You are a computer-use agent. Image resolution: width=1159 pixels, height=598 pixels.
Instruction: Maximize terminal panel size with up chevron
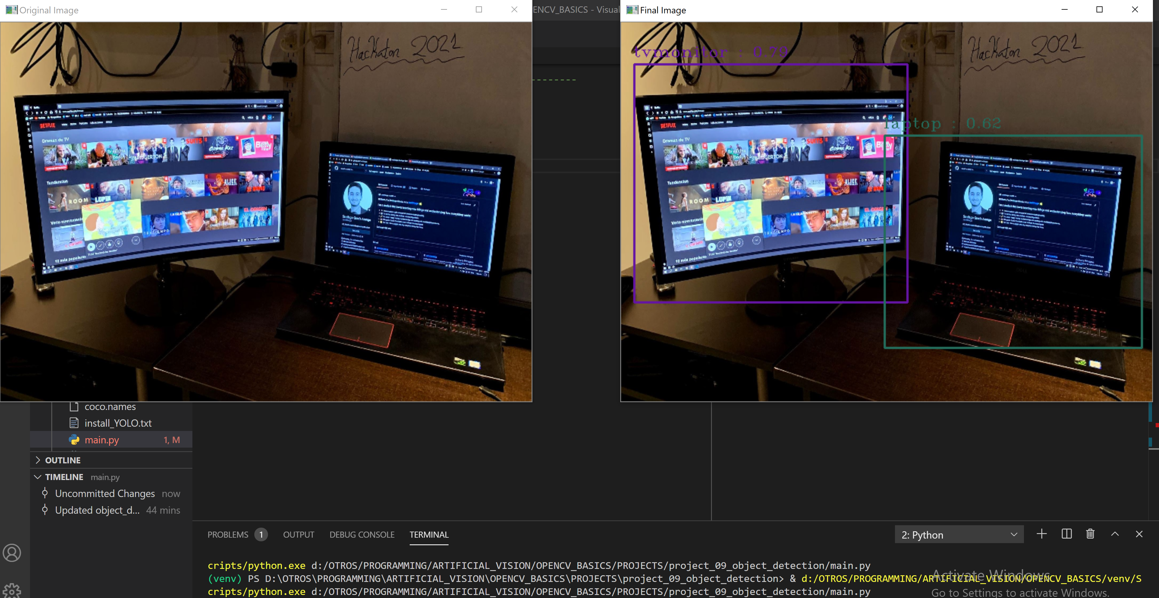tap(1115, 534)
